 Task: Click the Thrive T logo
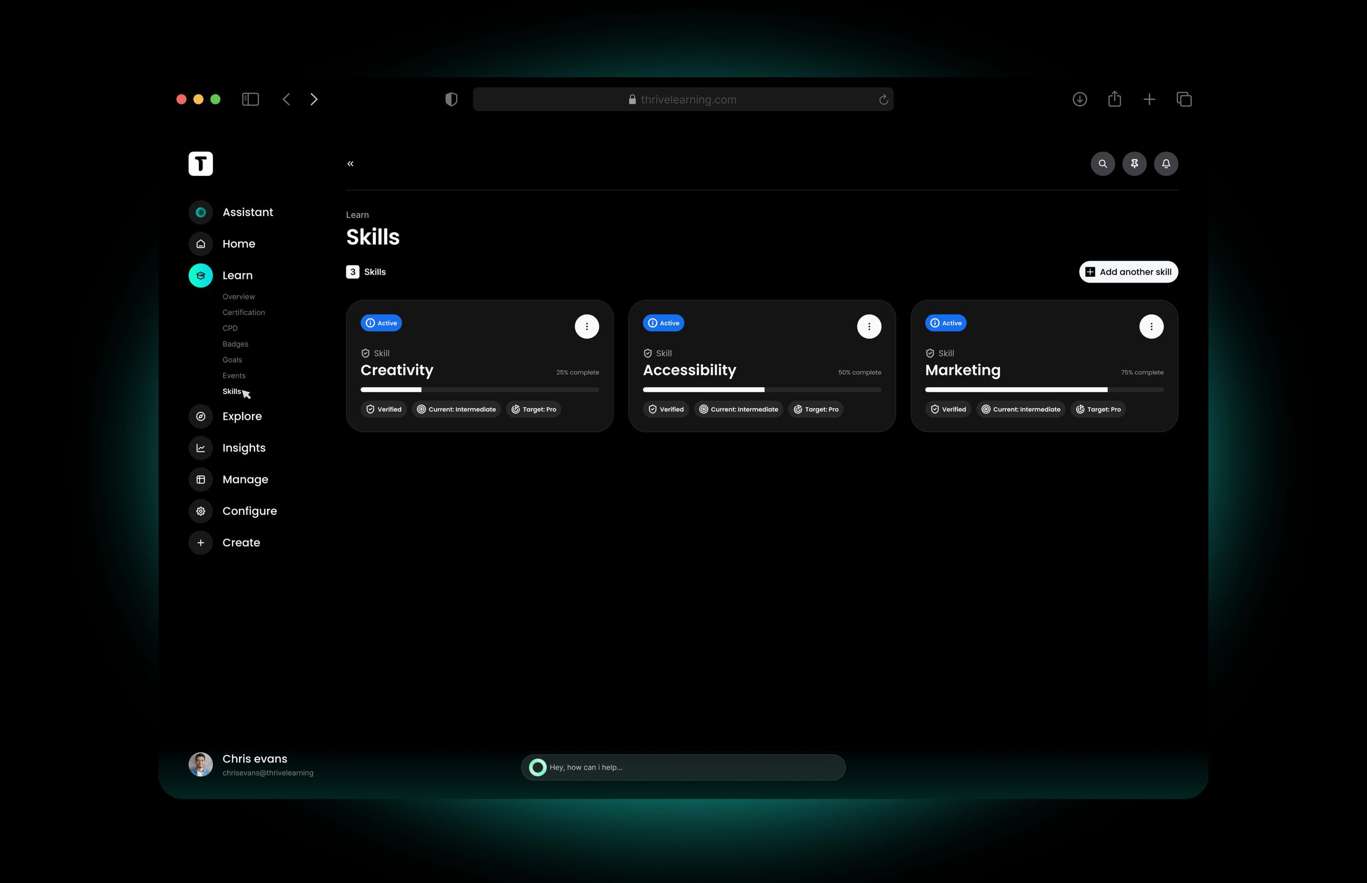tap(201, 164)
